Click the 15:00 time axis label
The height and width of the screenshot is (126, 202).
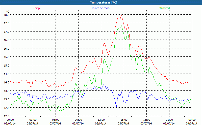pyautogui.click(x=124, y=120)
